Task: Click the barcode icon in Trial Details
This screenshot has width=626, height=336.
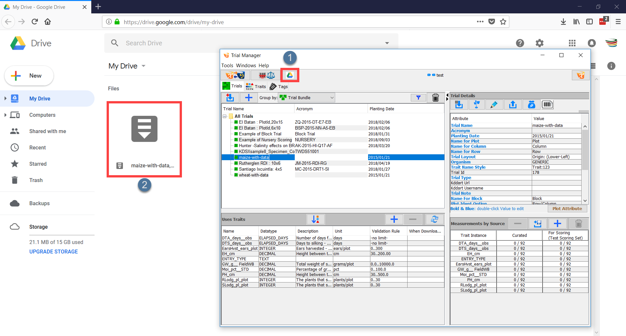Action: [x=547, y=105]
